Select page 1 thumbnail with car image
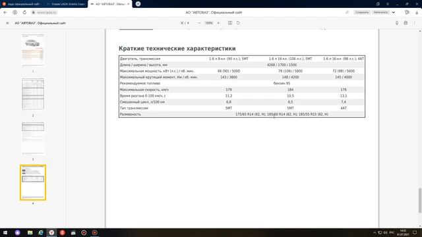The width and height of the screenshot is (422, 237). [x=33, y=51]
